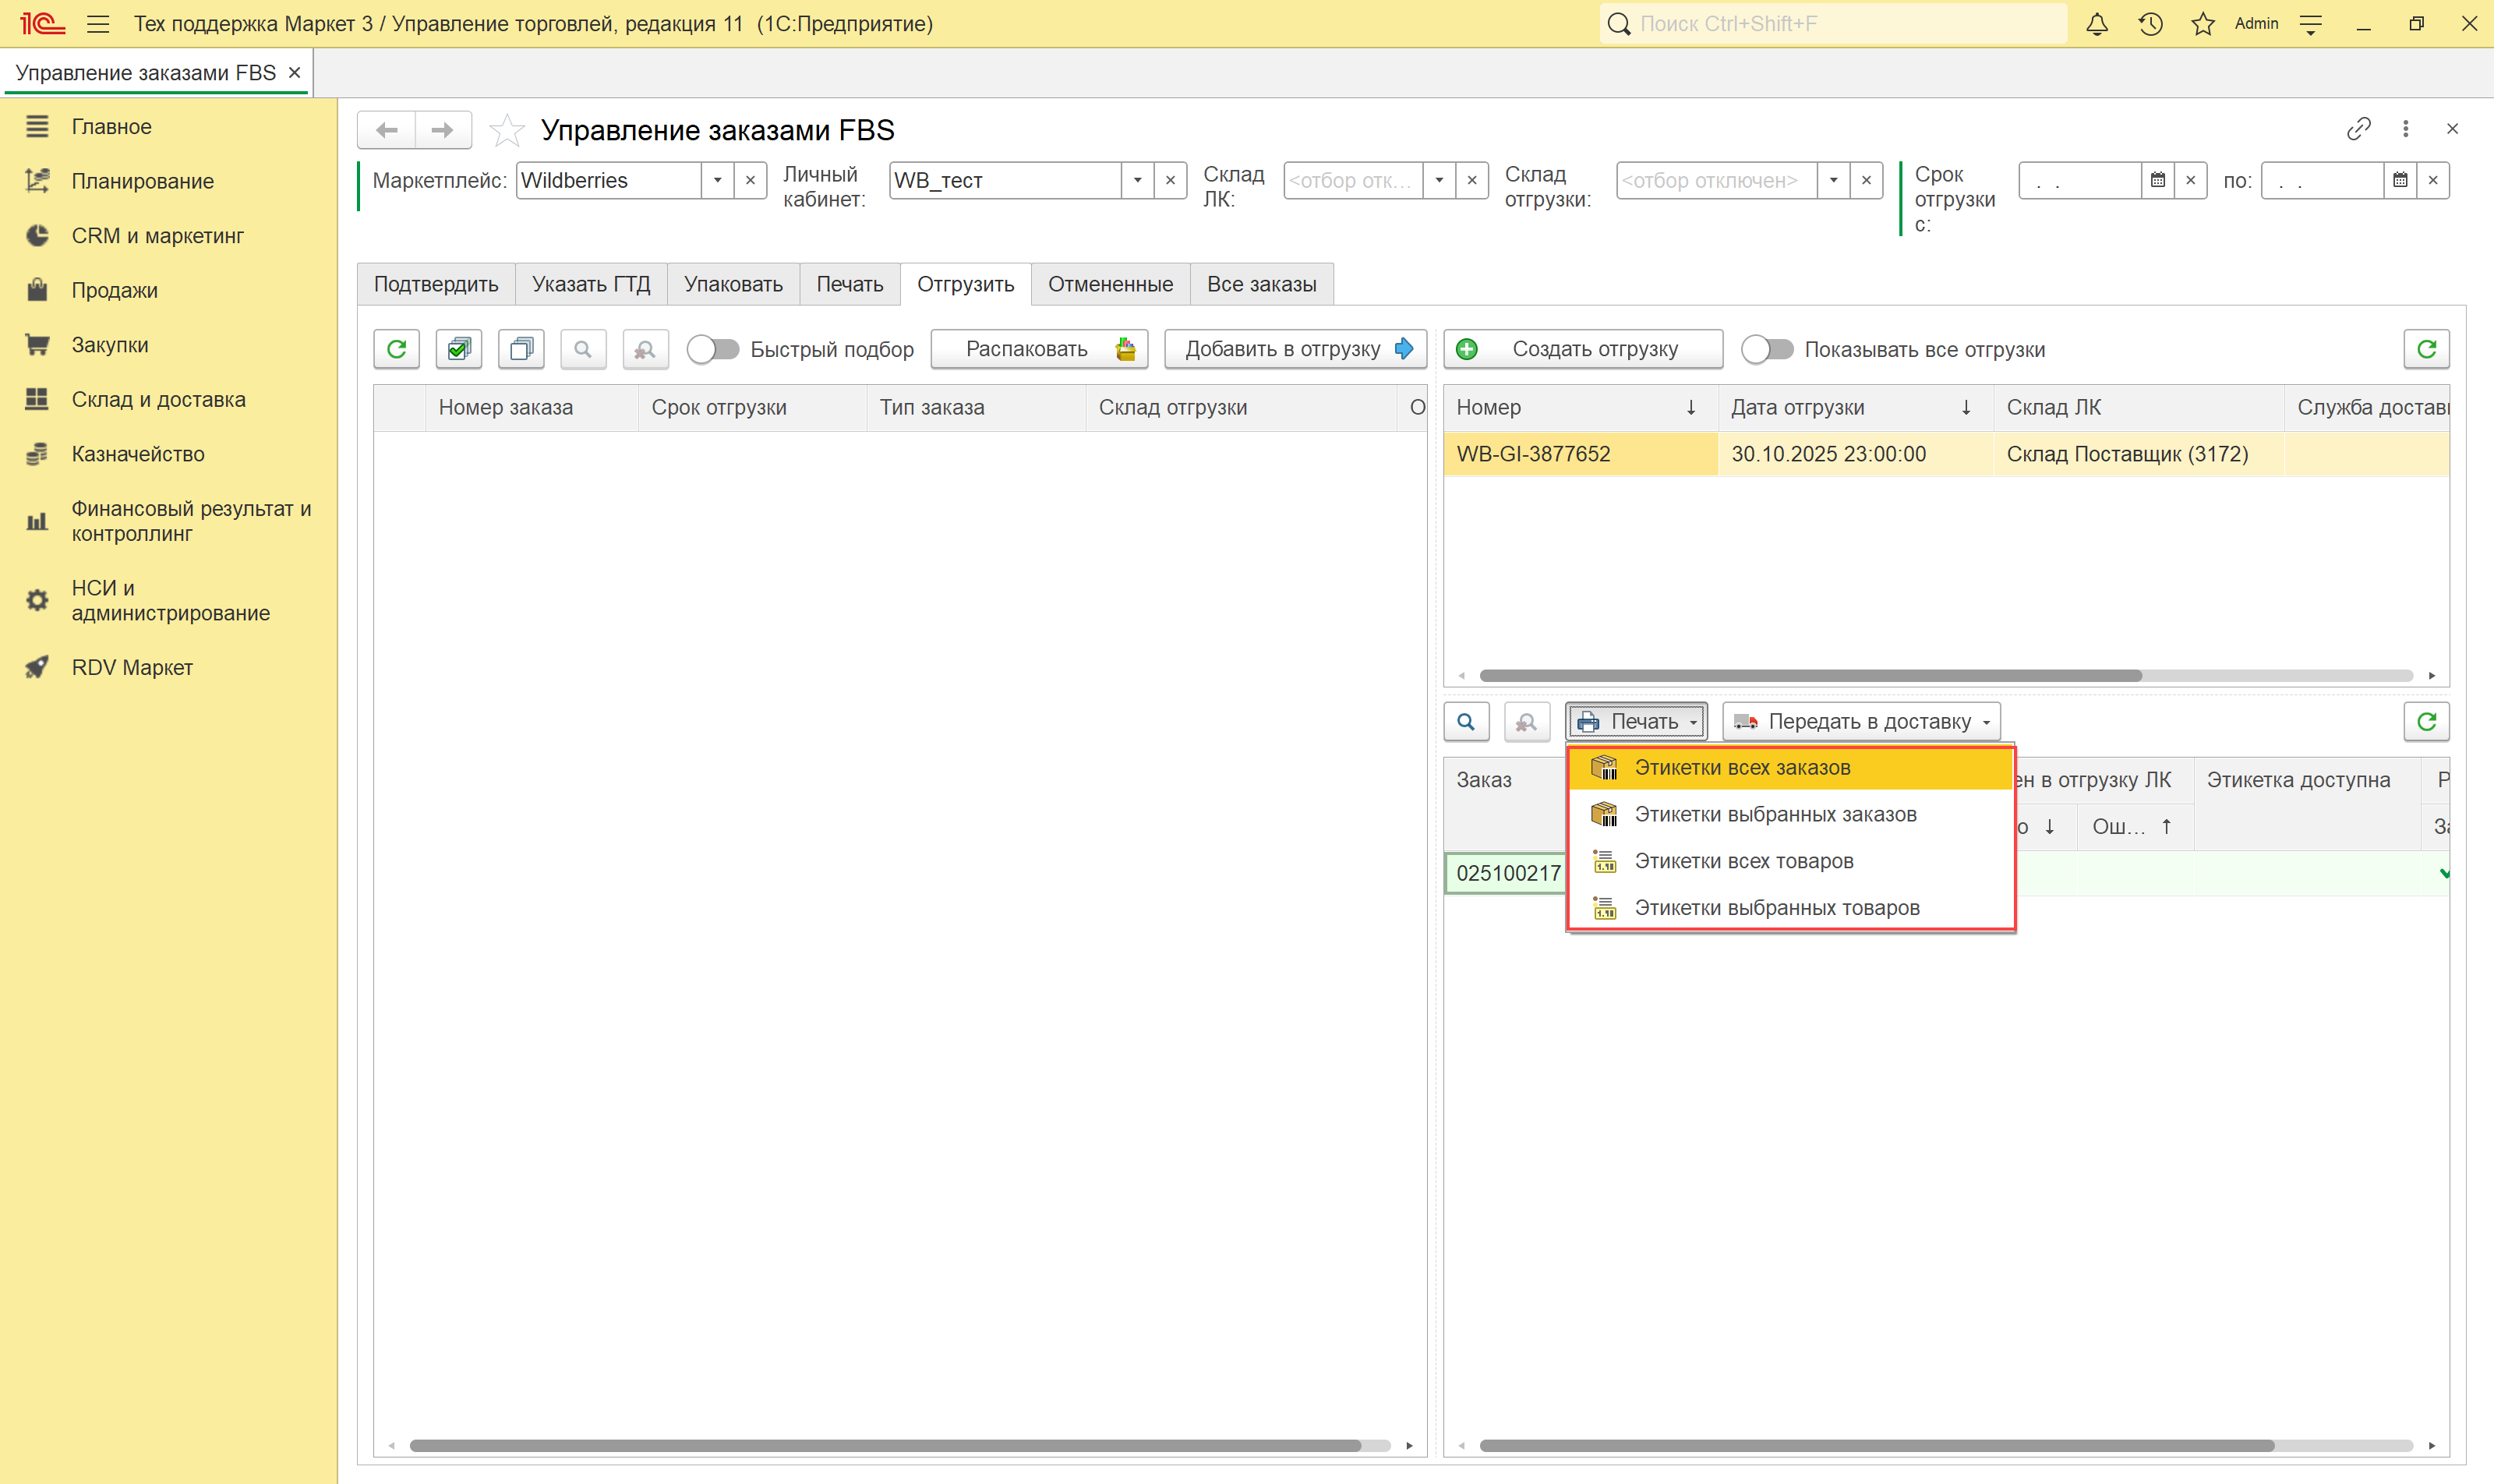This screenshot has height=1484, width=2494.
Task: Click the Добавить в отгрузку button
Action: [1295, 349]
